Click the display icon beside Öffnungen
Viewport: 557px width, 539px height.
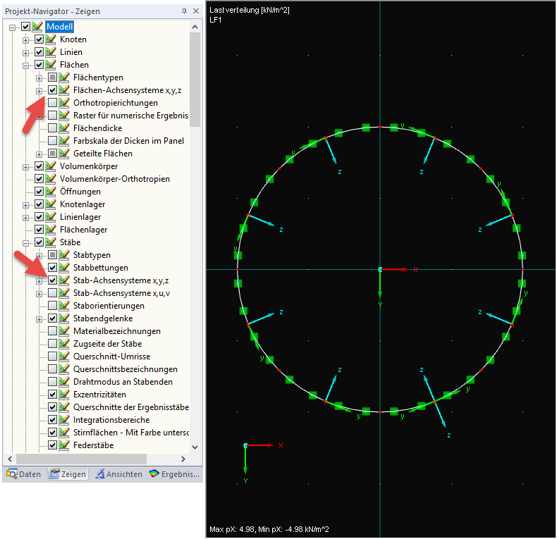click(51, 192)
